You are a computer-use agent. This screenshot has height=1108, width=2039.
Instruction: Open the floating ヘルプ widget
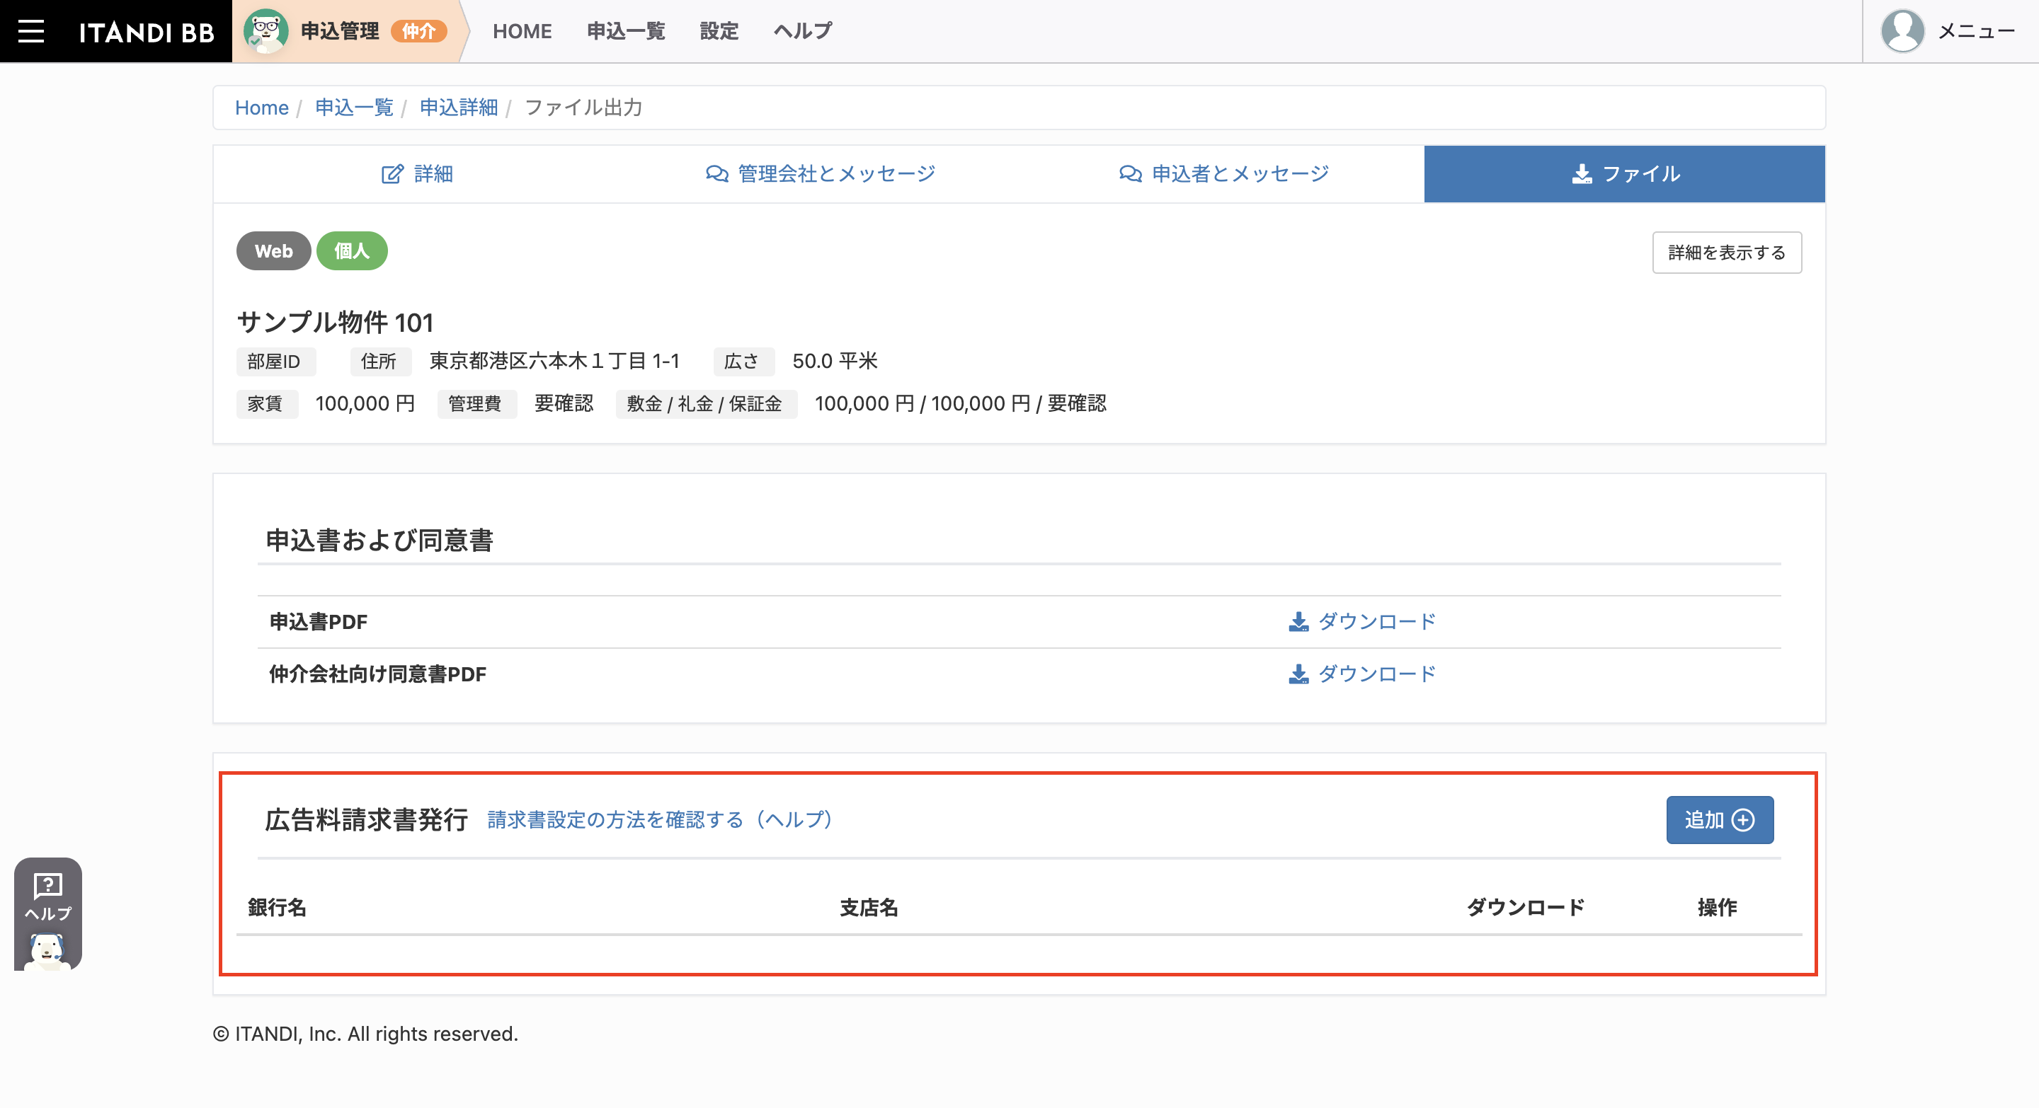click(x=48, y=913)
